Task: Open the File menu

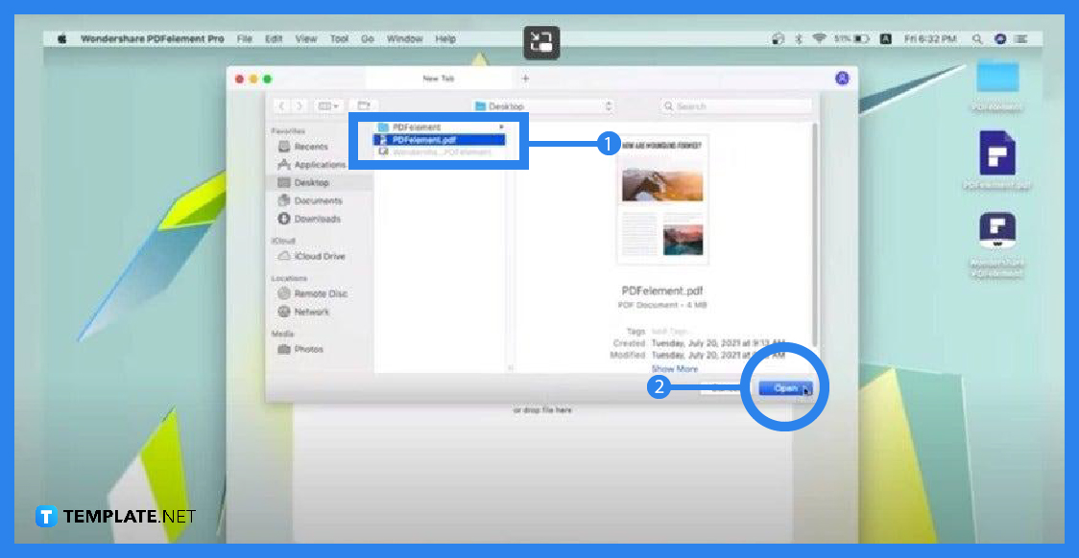Action: pos(244,39)
